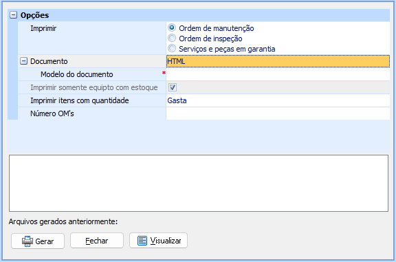Viewport: 396px width, 262px height.
Task: Select the Número OM's row label
Action: [x=52, y=113]
